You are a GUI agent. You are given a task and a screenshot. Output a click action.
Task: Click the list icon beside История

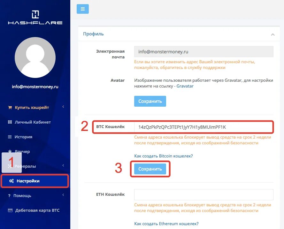(x=10, y=137)
